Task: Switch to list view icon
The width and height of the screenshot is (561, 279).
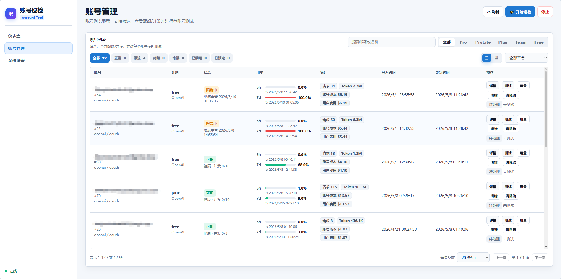Action: click(x=487, y=58)
